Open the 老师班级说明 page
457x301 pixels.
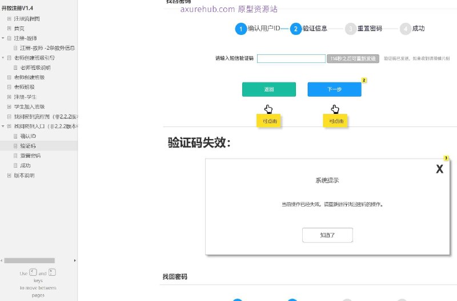(x=35, y=68)
